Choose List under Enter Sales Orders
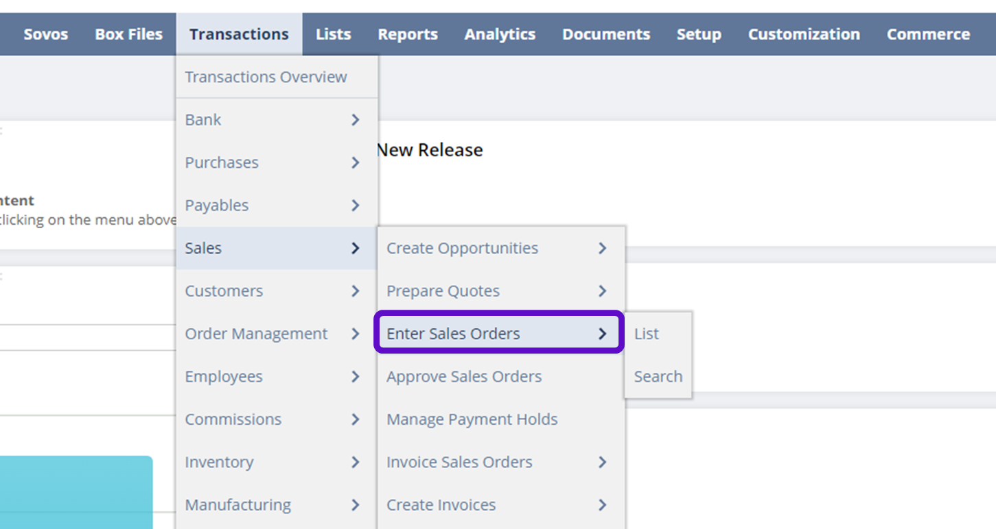Screen dimensions: 996x529 point(646,334)
